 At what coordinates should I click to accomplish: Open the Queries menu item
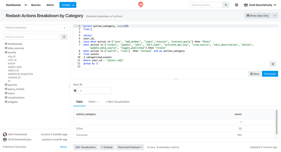(x=36, y=5)
